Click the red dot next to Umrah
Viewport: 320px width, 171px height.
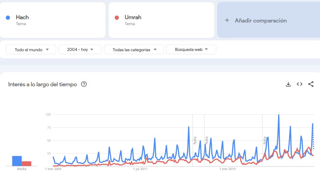117,18
